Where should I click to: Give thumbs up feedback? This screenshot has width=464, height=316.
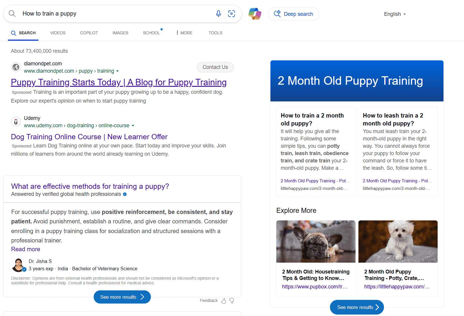coord(224,301)
